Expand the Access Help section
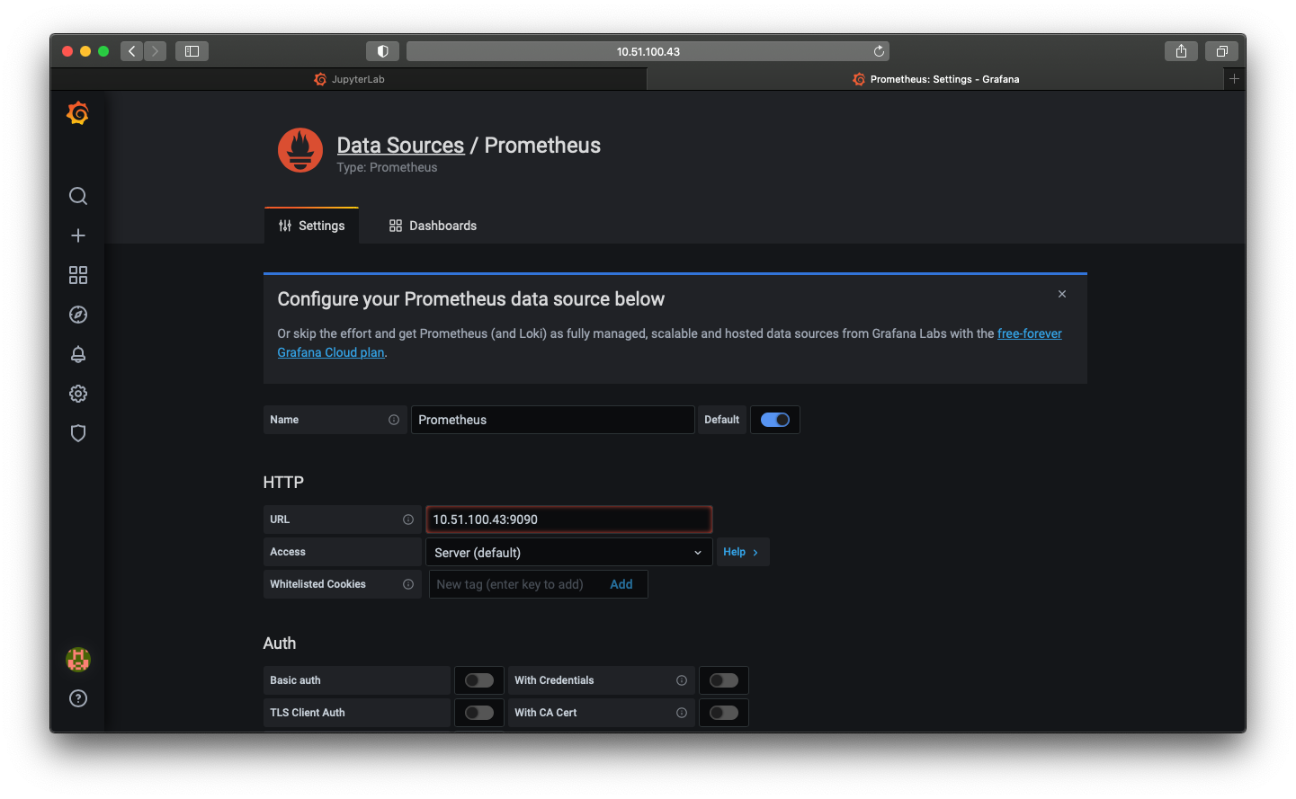1296x799 pixels. coord(742,552)
